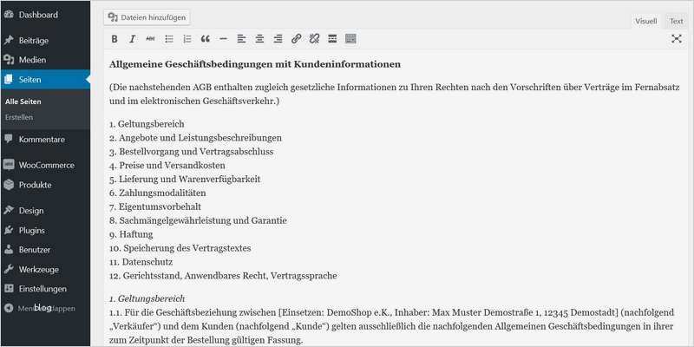This screenshot has width=694, height=347.
Task: Click line '3. Bestellvorgang und Vertragsabschluss'
Action: point(191,151)
